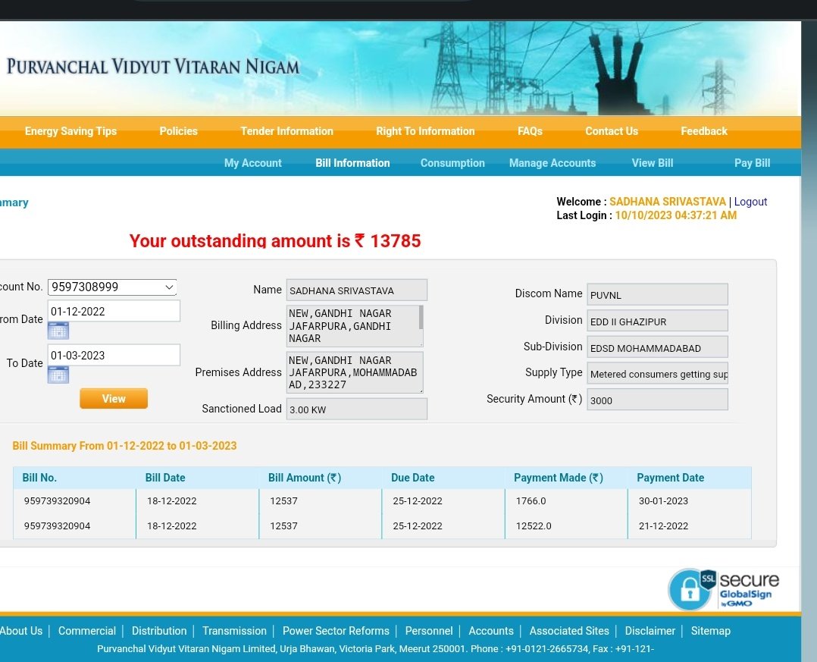Click payment amount 1766.0 cell
The height and width of the screenshot is (662, 817).
point(531,501)
